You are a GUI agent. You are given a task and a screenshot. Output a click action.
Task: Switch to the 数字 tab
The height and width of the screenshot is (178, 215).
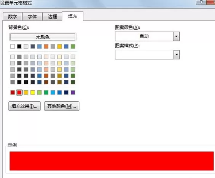click(13, 17)
